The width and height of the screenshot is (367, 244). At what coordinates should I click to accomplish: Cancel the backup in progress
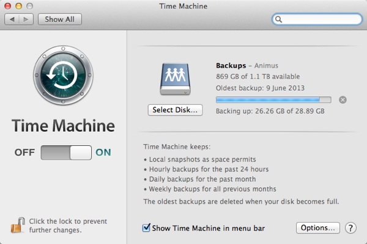(343, 99)
